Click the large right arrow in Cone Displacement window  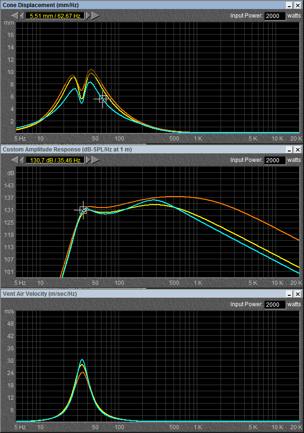[95, 16]
